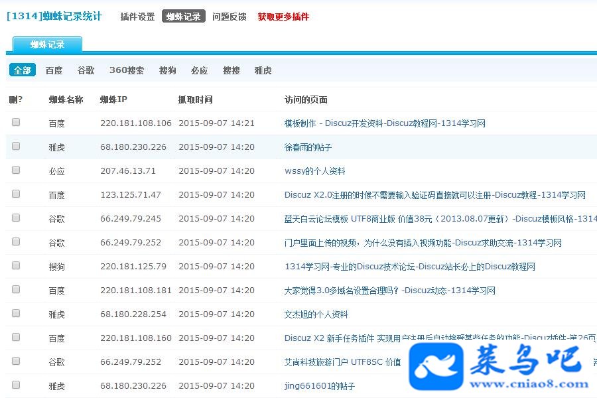This screenshot has width=597, height=398.
Task: Open the red 获取更多插件 link
Action: tap(283, 17)
